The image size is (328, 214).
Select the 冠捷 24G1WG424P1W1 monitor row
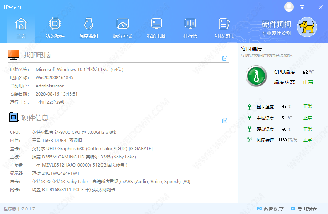(x=55, y=173)
